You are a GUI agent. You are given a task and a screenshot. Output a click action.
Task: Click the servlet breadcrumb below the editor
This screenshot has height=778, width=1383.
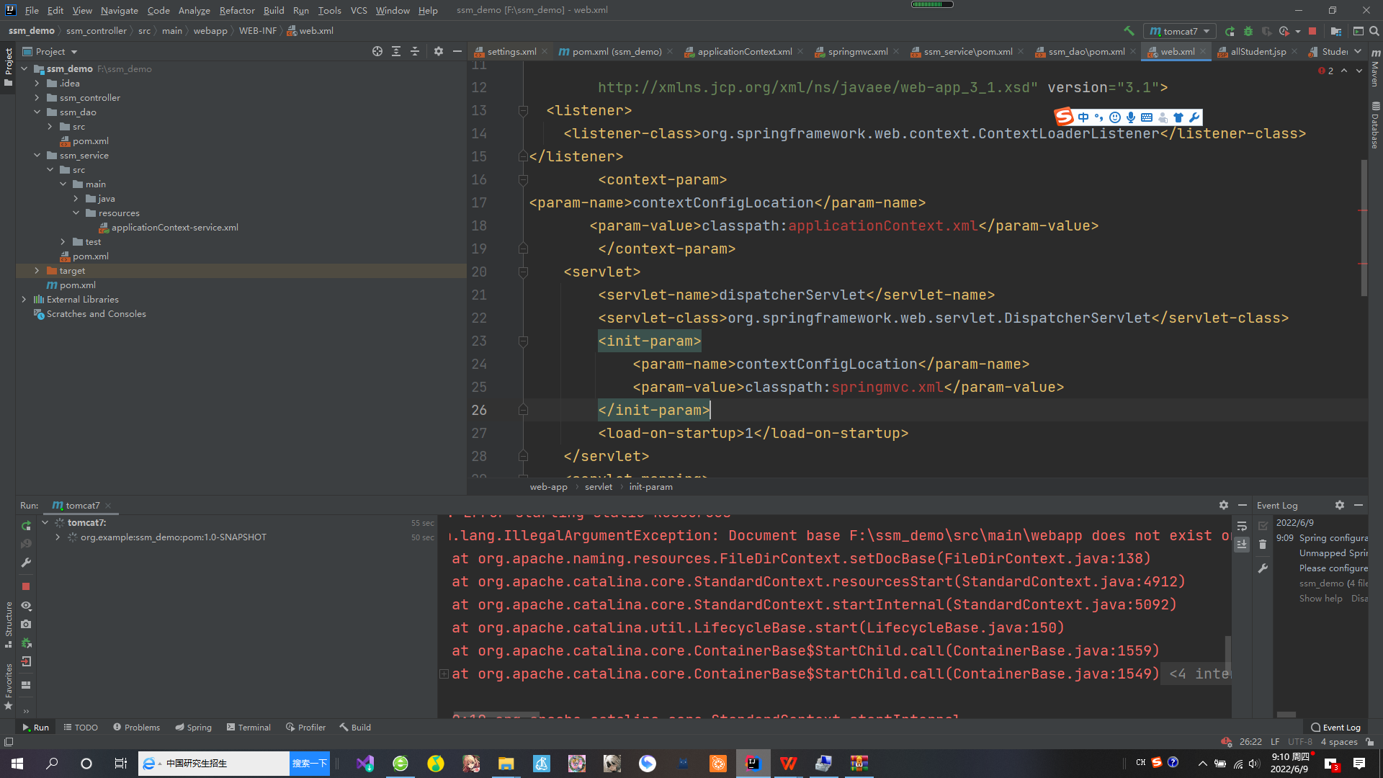pos(598,487)
